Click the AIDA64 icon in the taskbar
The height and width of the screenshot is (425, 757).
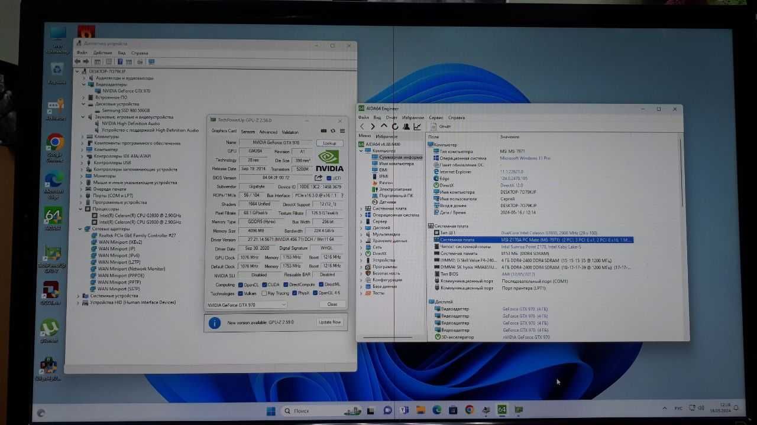pos(502,410)
